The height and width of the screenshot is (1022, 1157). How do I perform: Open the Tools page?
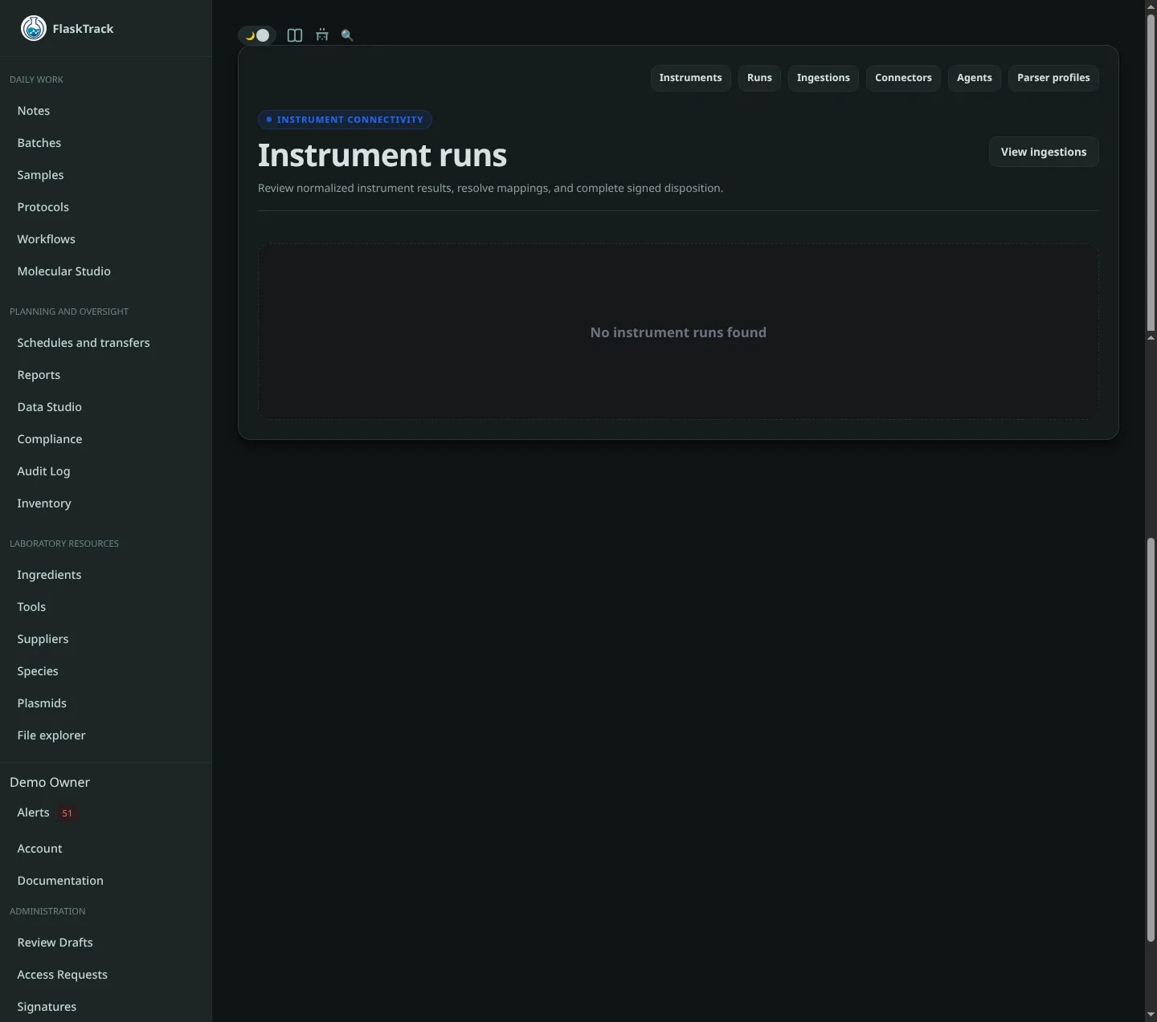pos(105,607)
